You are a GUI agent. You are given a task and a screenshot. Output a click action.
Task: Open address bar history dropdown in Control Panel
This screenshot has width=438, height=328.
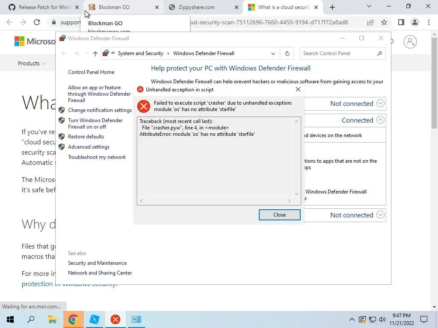[x=273, y=53]
